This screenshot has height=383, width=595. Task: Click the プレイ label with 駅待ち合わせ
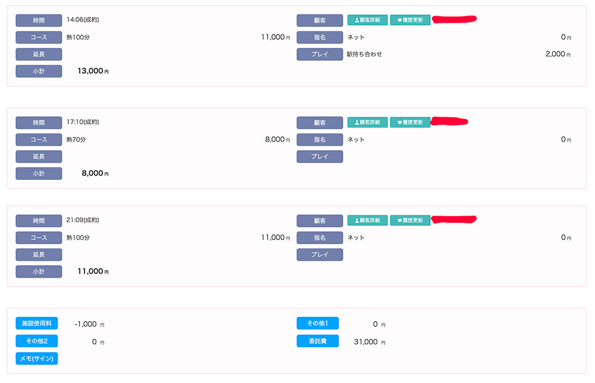pos(320,55)
